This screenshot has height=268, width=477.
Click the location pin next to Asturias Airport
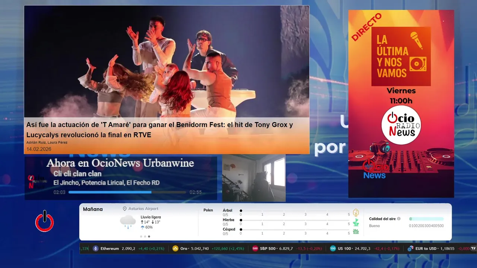tap(125, 209)
